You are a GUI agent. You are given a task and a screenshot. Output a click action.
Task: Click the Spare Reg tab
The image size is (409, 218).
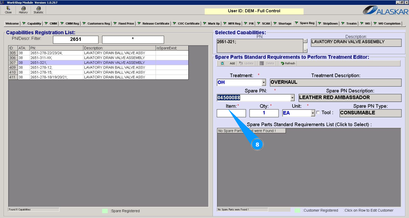point(304,23)
